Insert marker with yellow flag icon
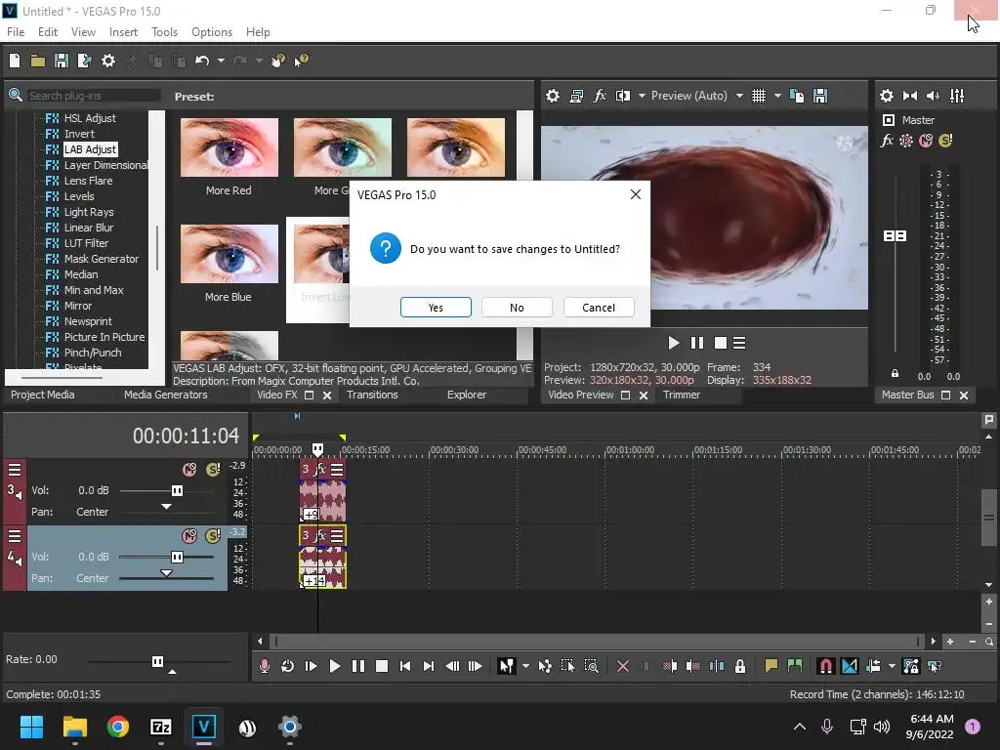 (x=771, y=666)
